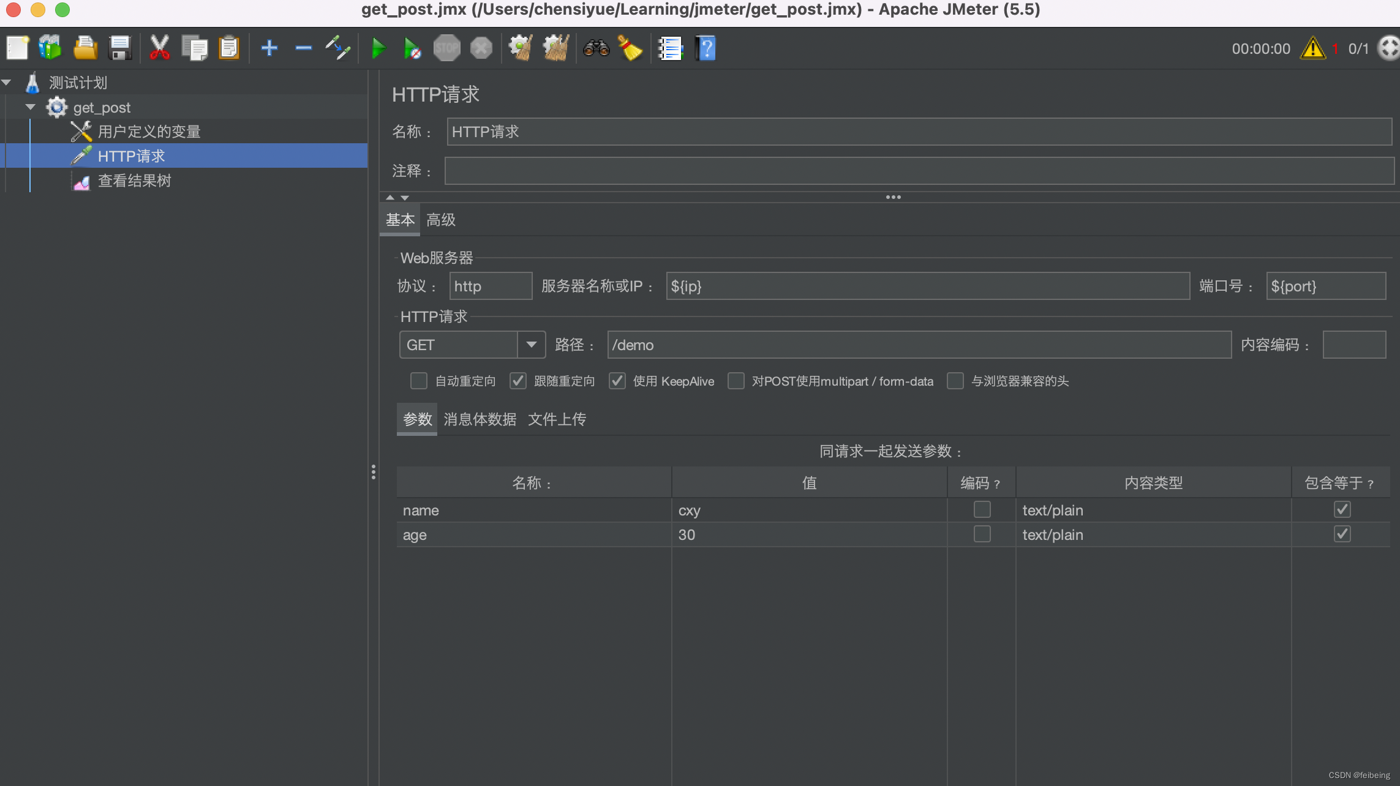Start the test with green play icon
The height and width of the screenshot is (786, 1400).
pos(378,48)
